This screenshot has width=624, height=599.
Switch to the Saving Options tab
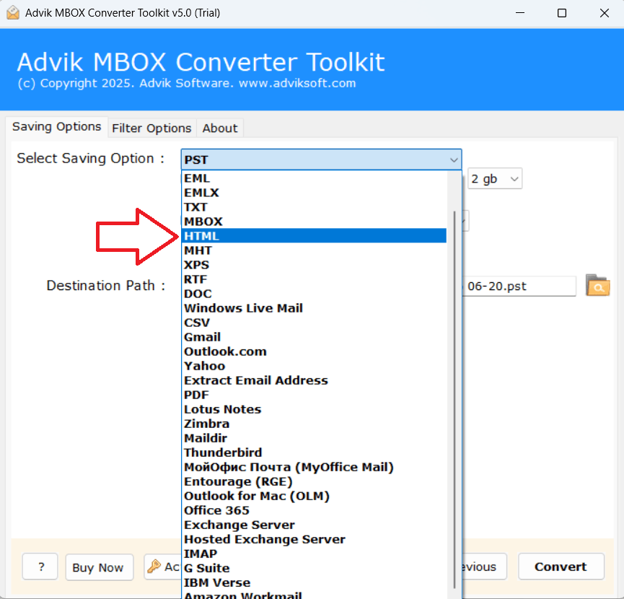(56, 126)
